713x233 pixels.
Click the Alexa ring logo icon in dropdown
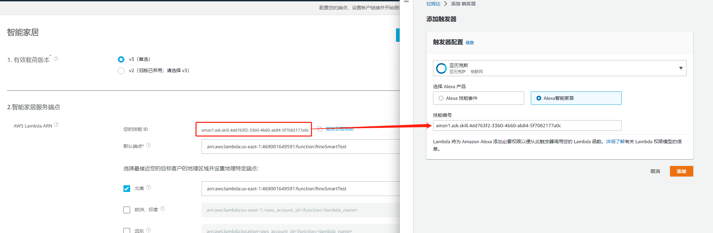[x=441, y=68]
